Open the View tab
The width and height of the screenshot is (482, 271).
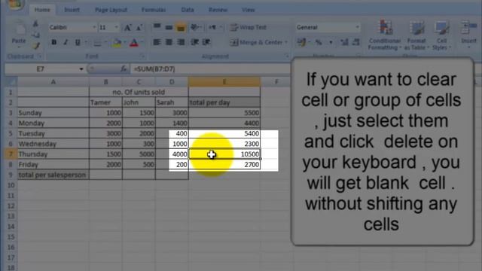pos(248,10)
